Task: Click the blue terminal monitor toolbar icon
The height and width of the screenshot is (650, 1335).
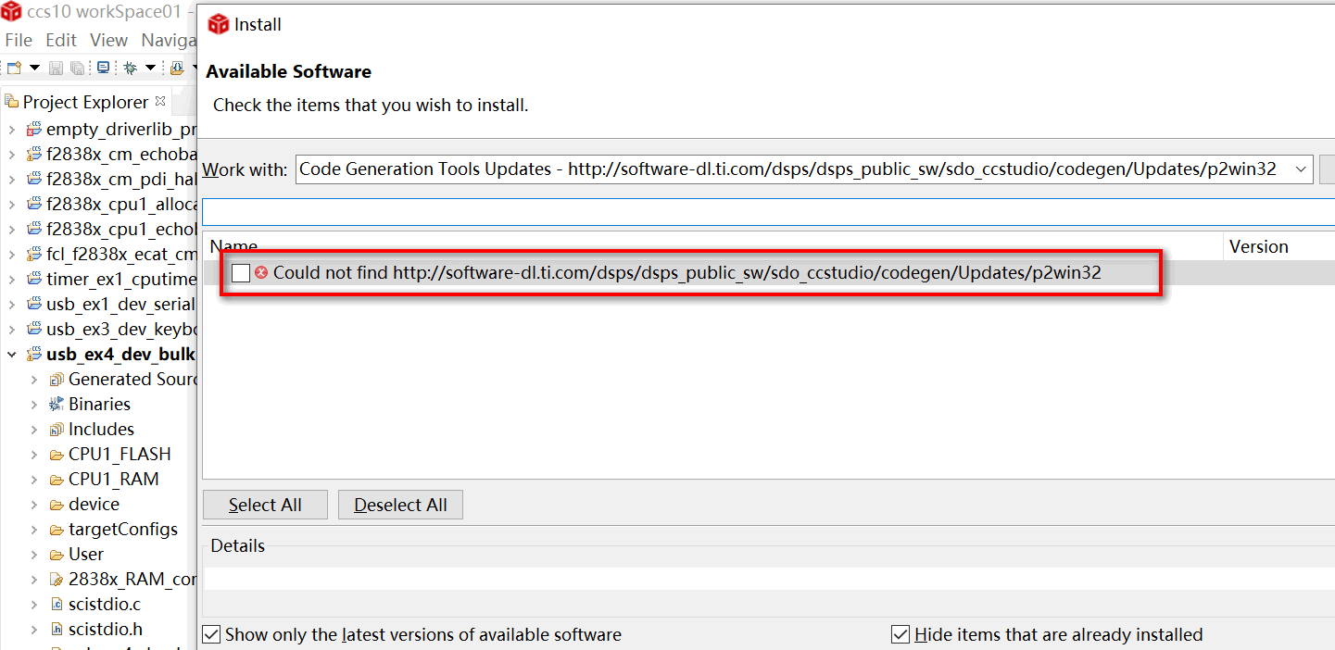Action: click(x=103, y=68)
